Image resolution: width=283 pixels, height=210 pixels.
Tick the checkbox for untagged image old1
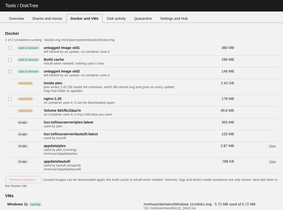[10, 48]
